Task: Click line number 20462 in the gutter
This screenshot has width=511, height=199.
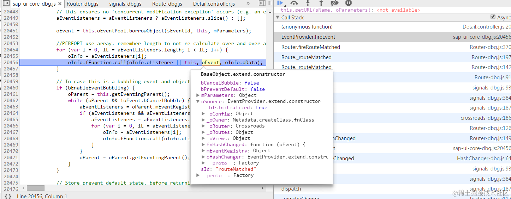Action: [x=11, y=101]
